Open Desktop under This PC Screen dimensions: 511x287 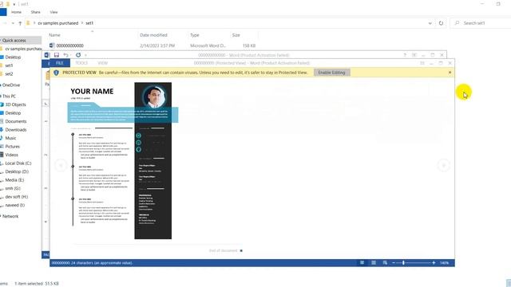tap(13, 113)
